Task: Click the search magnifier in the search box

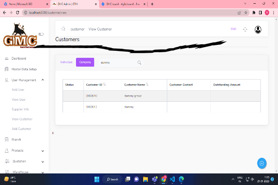Action: [x=139, y=62]
